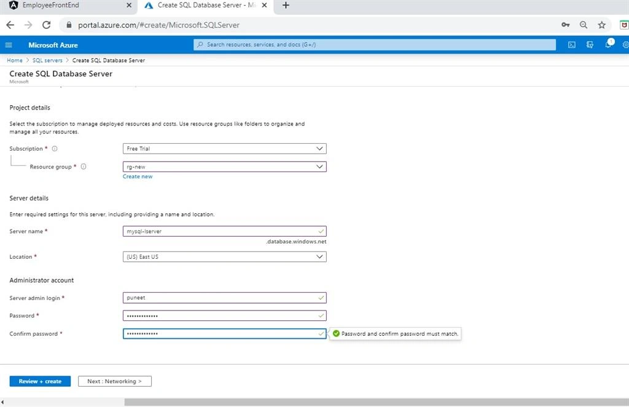The height and width of the screenshot is (407, 629).
Task: Click the Server admin login field
Action: coord(225,298)
